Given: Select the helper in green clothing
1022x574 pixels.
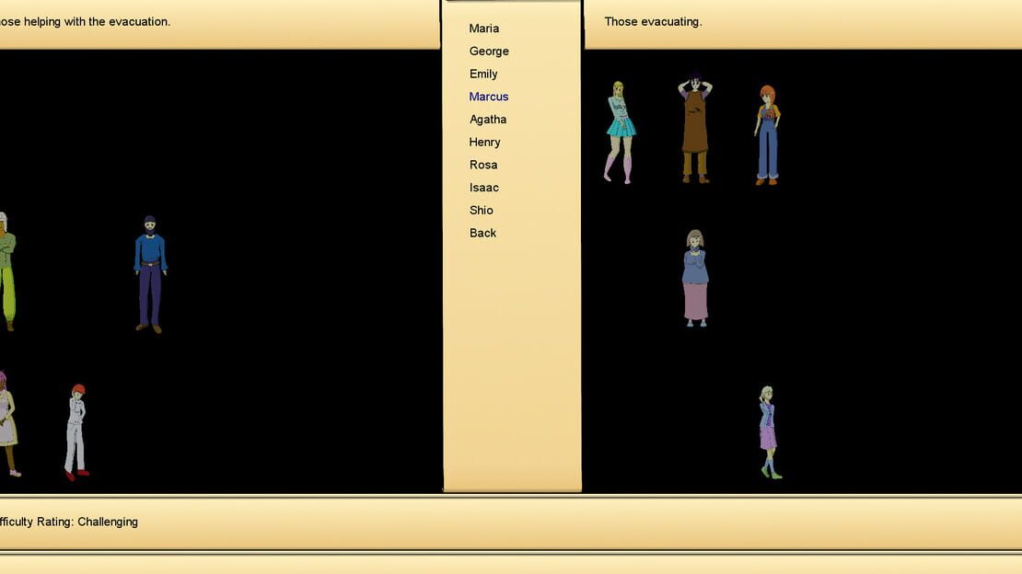Looking at the screenshot, I should [x=6, y=271].
